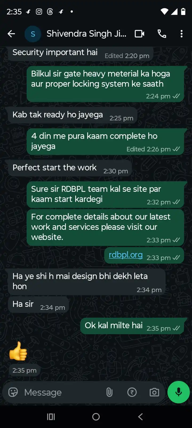Open contact info via Shivendra Singh name
The height and width of the screenshot is (428, 192).
[86, 34]
